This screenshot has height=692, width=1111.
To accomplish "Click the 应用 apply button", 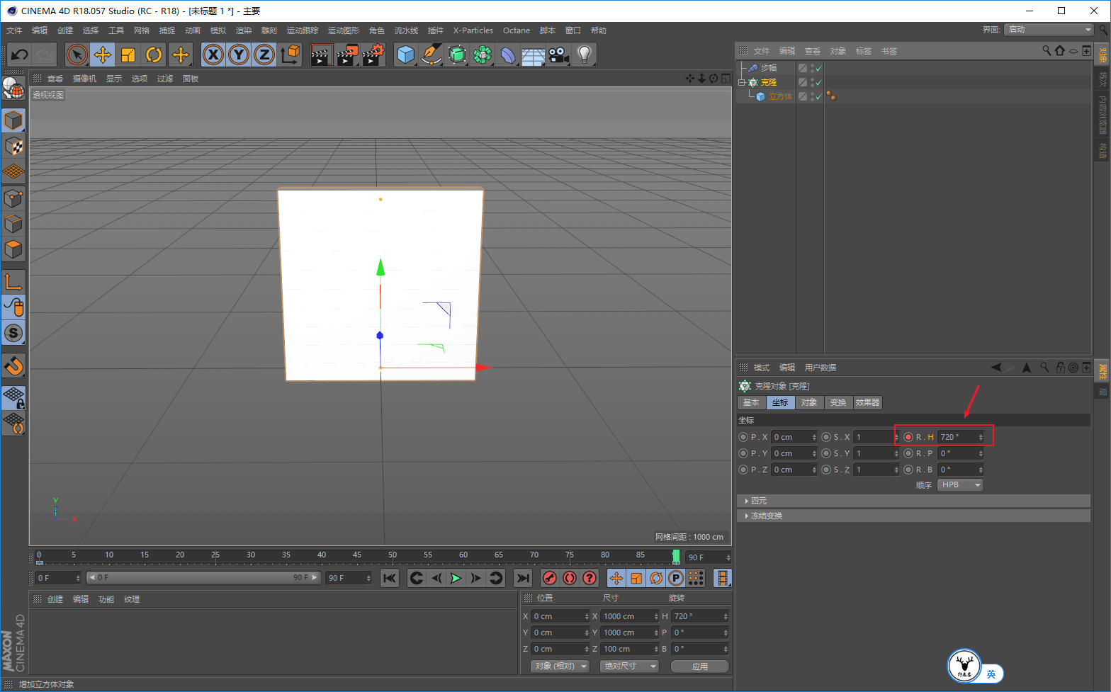I will click(x=700, y=667).
